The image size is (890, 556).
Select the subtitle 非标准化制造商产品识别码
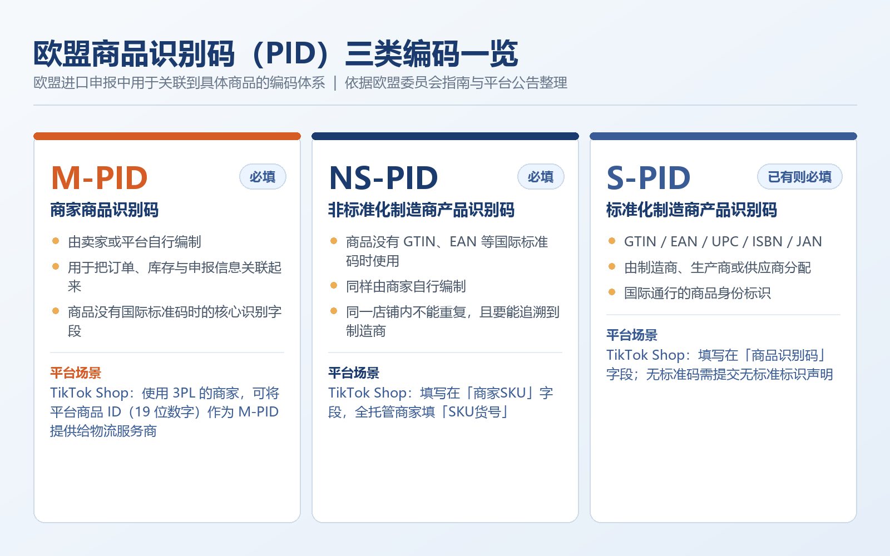pos(422,210)
